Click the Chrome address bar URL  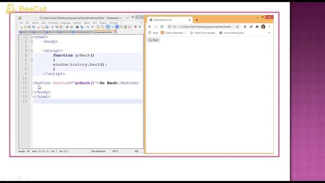pyautogui.click(x=206, y=27)
